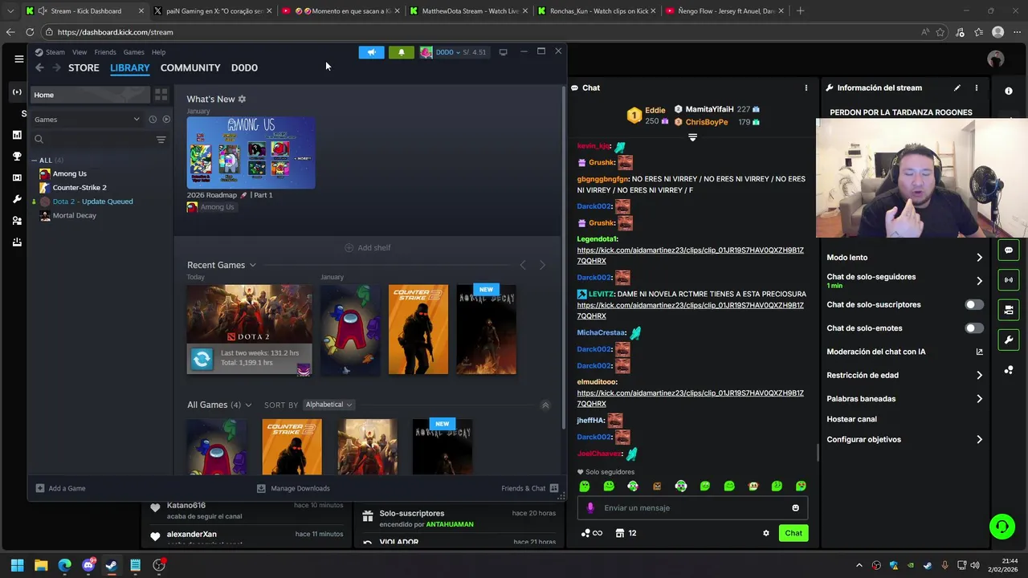The height and width of the screenshot is (578, 1028).
Task: Click the Dota 2 refresh update icon
Action: [x=202, y=359]
